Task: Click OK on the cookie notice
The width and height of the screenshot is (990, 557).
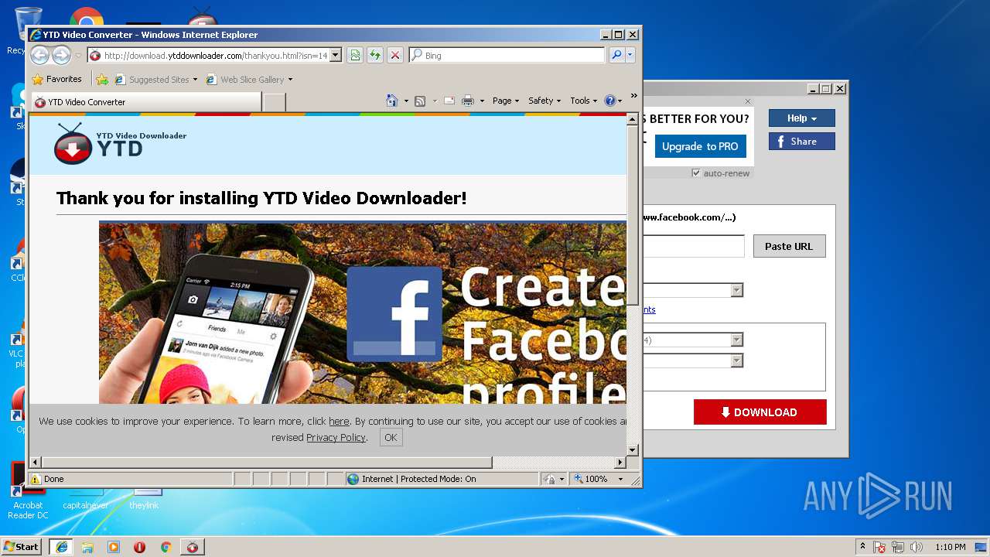Action: pyautogui.click(x=391, y=437)
